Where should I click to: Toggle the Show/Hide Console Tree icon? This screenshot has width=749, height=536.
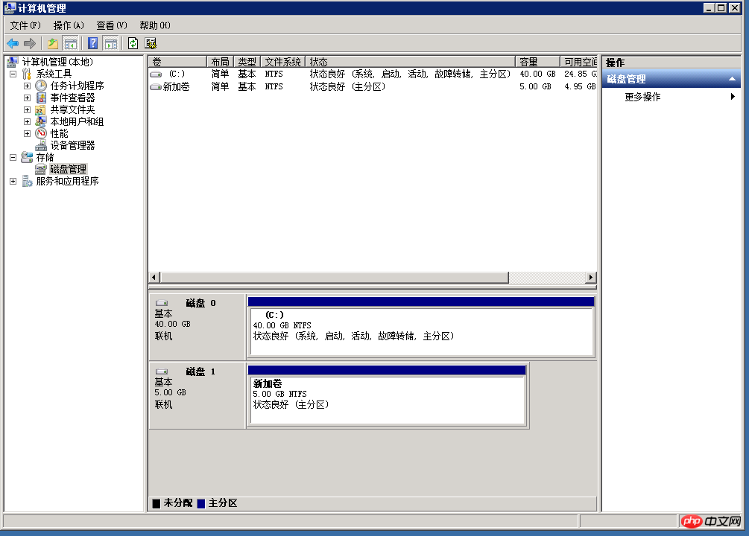70,44
